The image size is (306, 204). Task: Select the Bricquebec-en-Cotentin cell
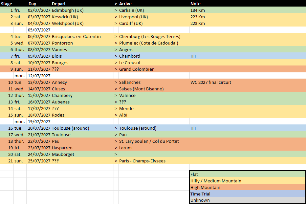point(82,37)
